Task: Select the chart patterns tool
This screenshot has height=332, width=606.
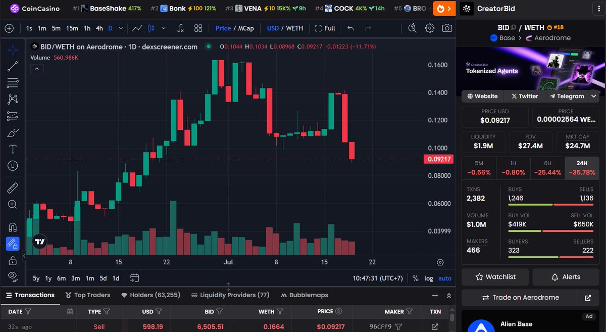Action: [x=13, y=100]
